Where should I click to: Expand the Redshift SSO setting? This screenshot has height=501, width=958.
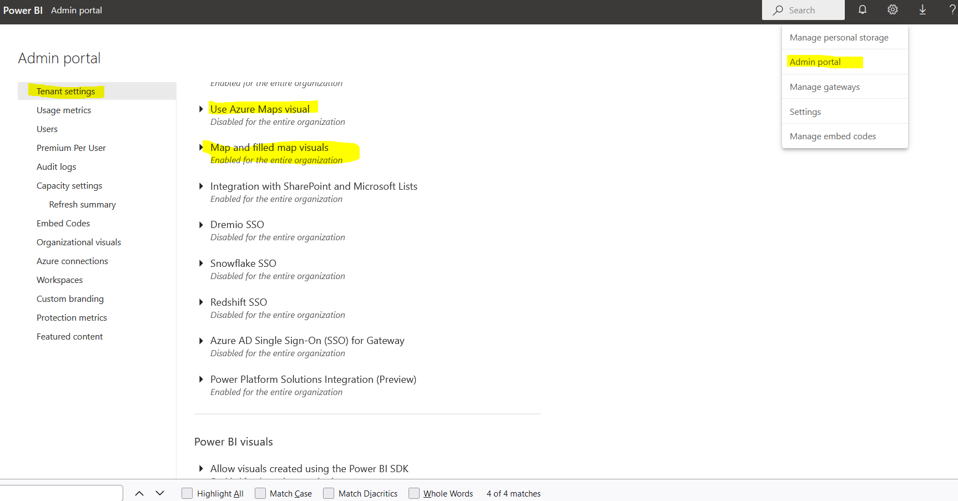[x=201, y=302]
